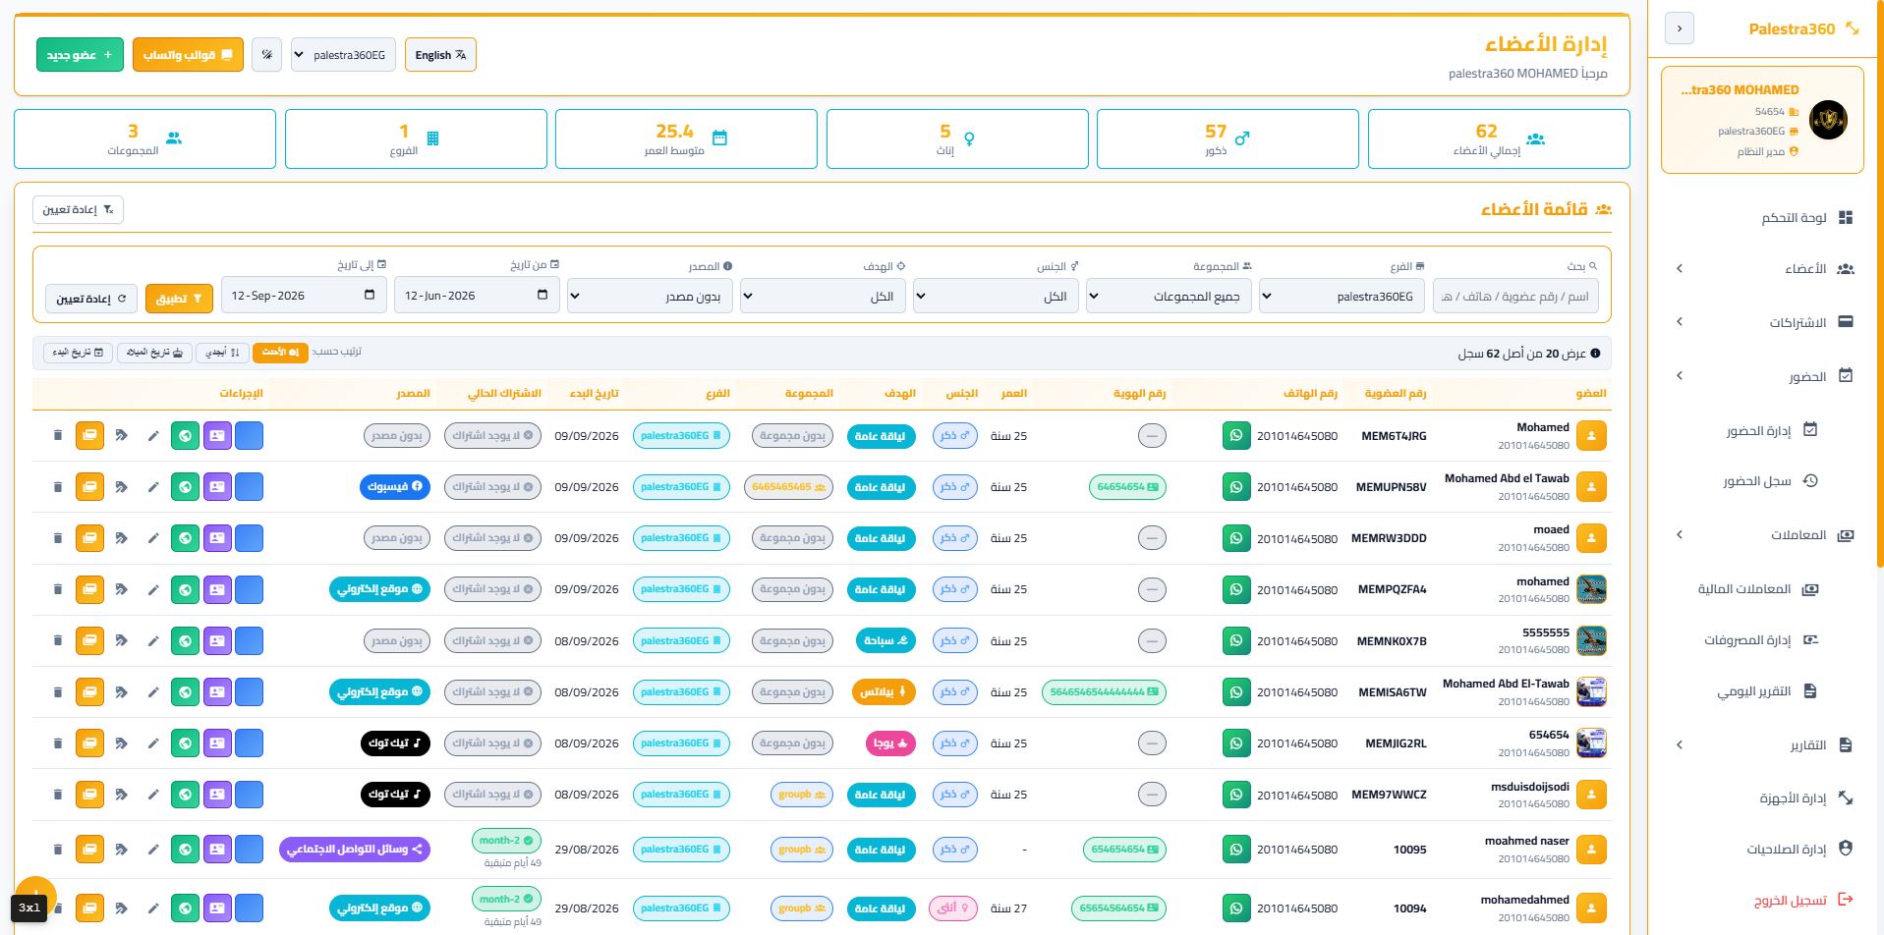Open المصدر source filter dropdown
1884x935 pixels.
(650, 296)
